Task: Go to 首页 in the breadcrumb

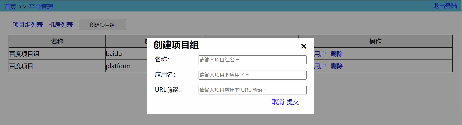Action: [x=10, y=7]
